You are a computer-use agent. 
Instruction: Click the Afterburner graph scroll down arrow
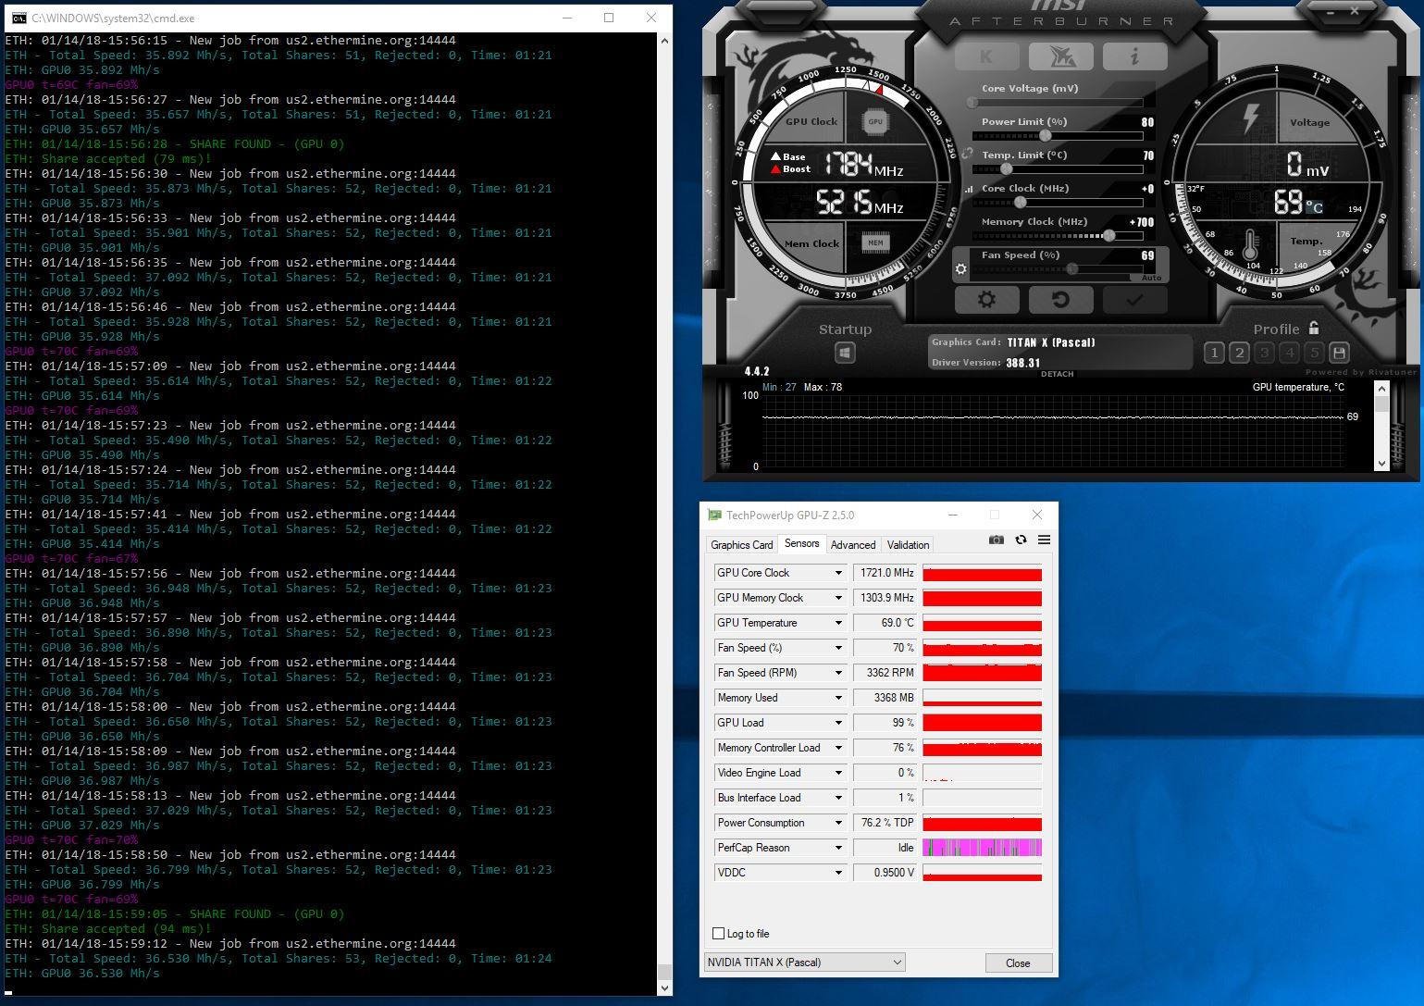coord(1381,464)
